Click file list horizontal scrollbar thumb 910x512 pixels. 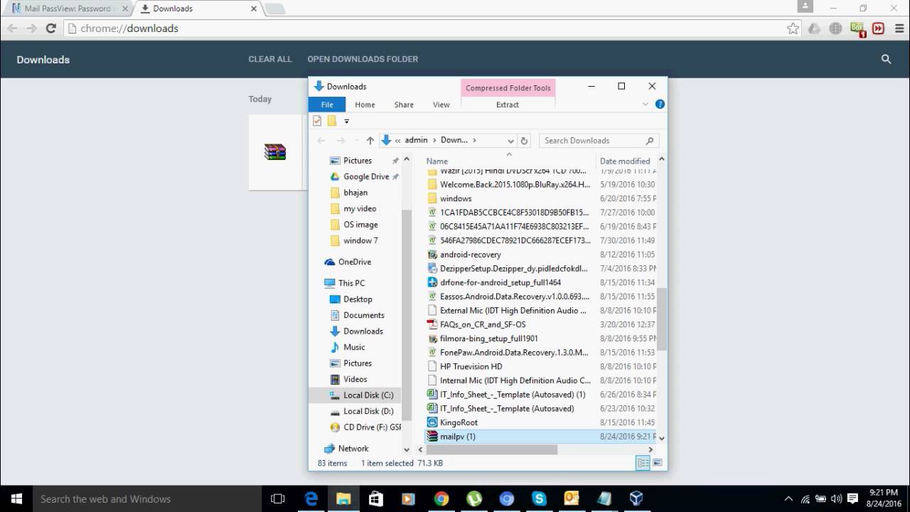pos(491,449)
